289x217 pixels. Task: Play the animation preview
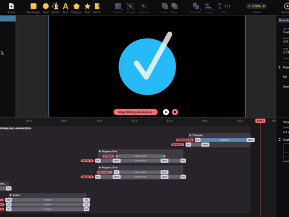(166, 112)
